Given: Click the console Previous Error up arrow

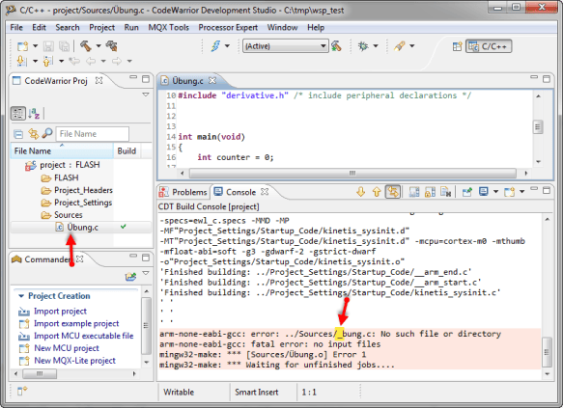Looking at the screenshot, I should coord(377,192).
